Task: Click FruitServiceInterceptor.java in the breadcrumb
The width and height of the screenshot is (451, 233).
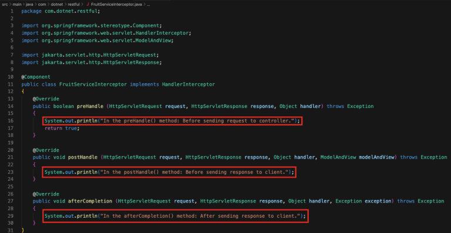Action: (x=116, y=5)
